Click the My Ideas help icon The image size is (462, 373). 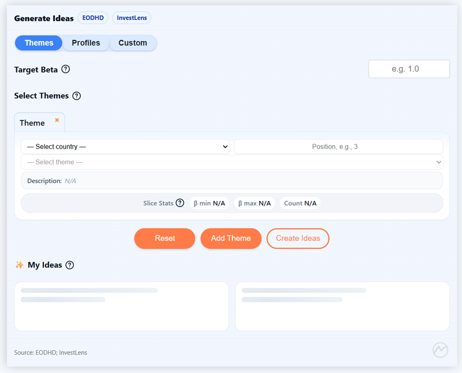[70, 265]
